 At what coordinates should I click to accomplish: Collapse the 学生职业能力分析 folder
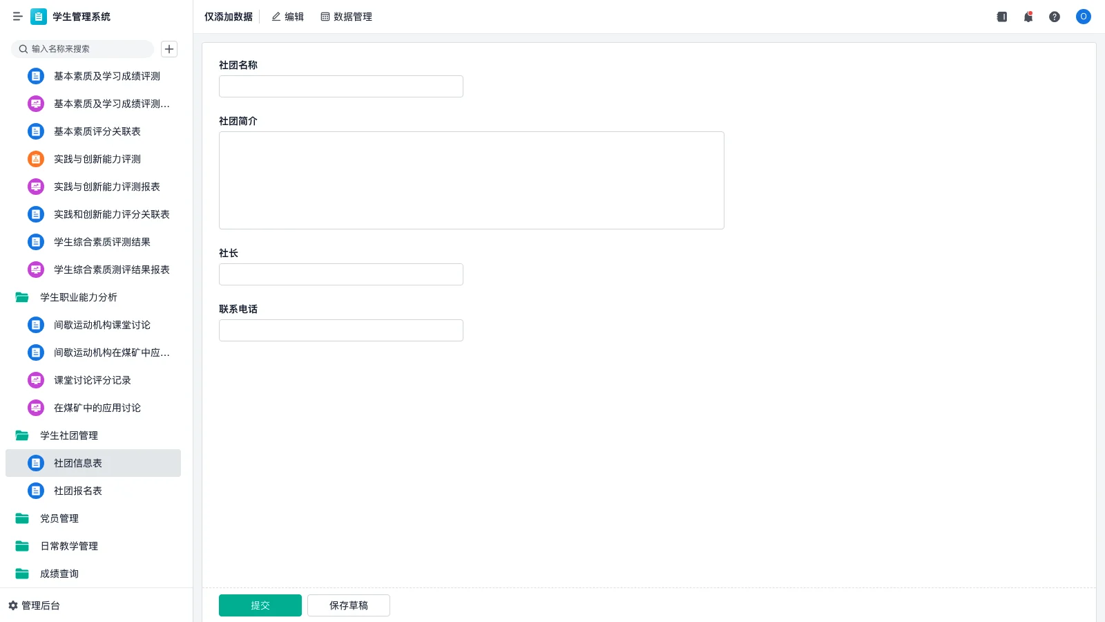point(78,297)
